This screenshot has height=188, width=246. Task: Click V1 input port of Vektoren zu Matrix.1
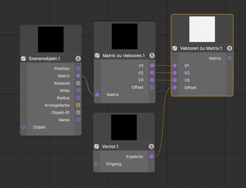[x=175, y=66]
